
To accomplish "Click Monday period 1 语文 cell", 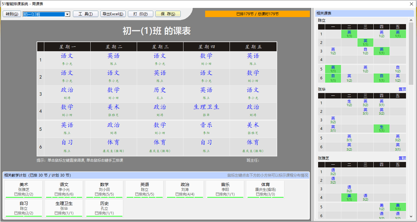I will (67, 59).
